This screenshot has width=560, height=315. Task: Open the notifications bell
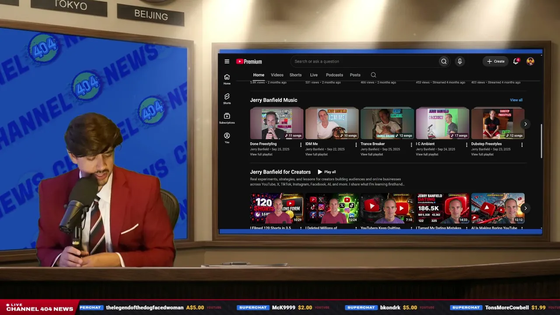[516, 61]
